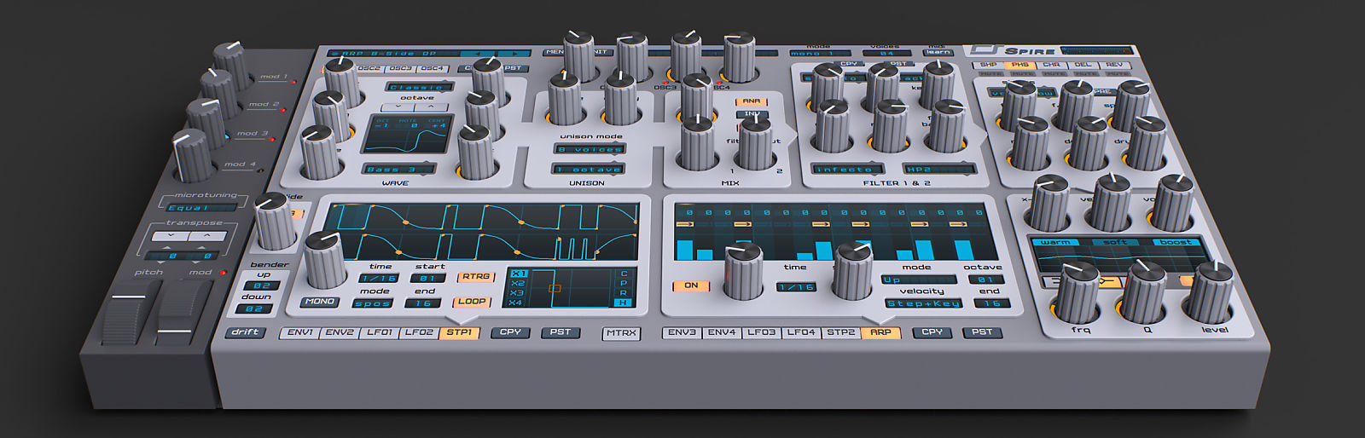
Task: Enable the soft EQ mode
Action: tap(1116, 243)
